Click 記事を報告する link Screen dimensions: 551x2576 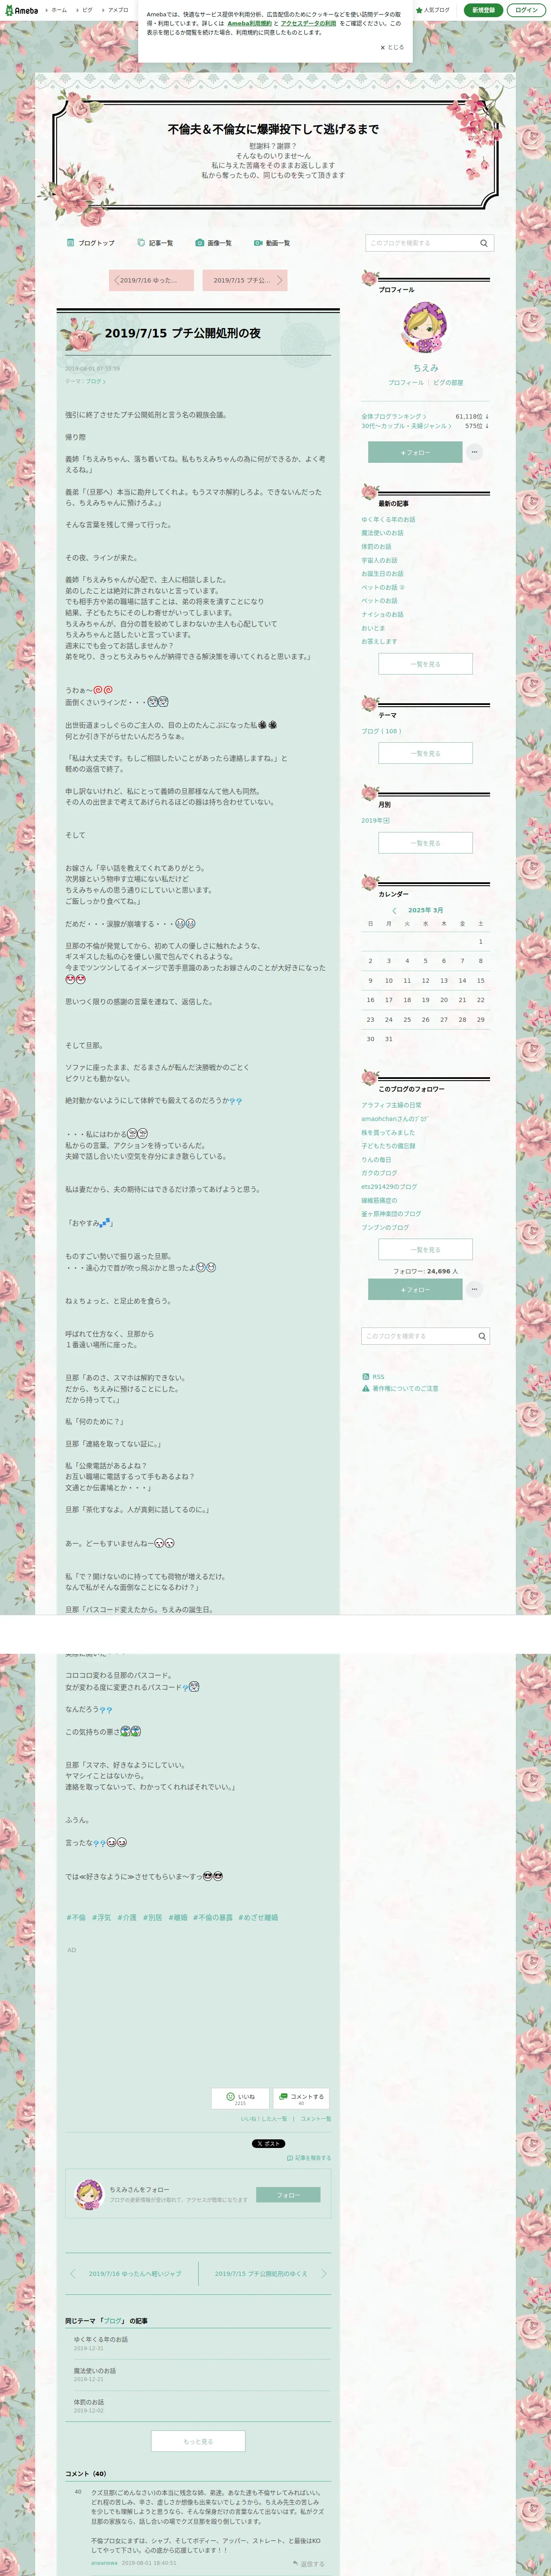309,2158
